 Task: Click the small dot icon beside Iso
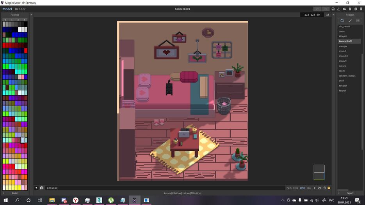point(315,188)
